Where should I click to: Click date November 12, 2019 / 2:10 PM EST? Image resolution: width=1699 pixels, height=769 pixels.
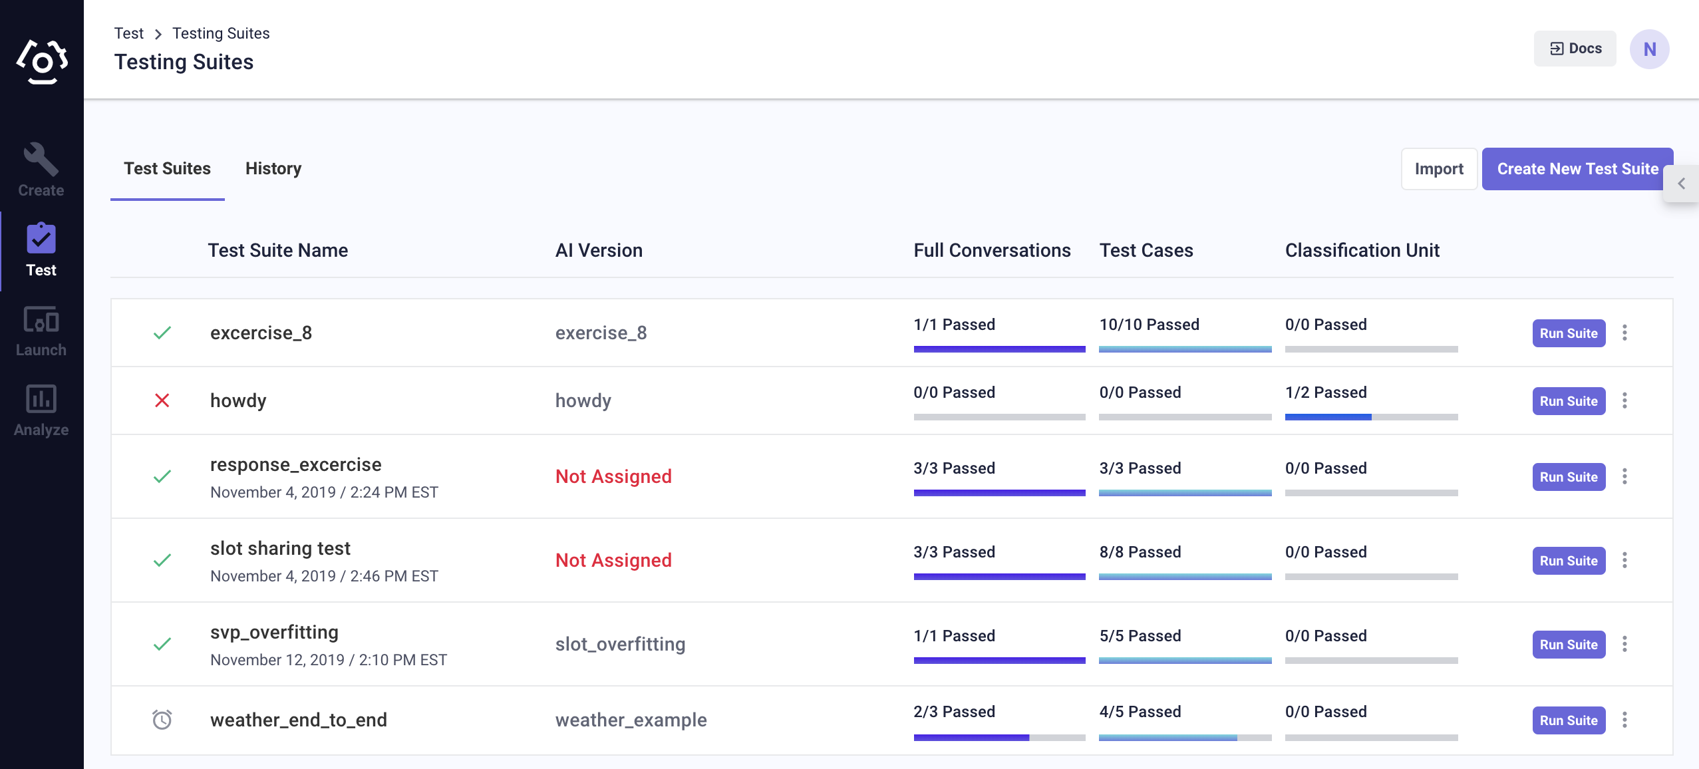[329, 660]
